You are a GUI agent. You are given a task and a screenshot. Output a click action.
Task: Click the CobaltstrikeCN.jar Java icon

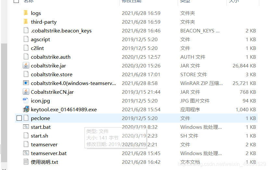[x=26, y=92]
